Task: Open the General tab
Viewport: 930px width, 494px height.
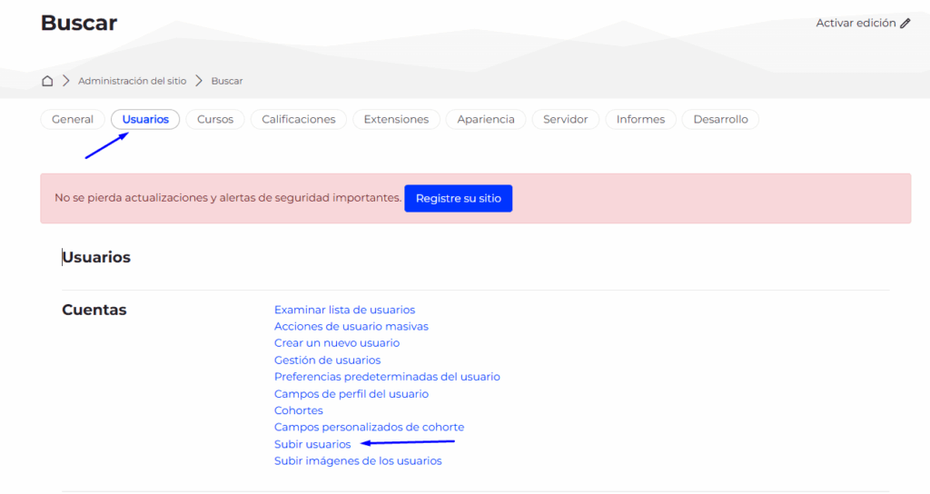Action: coord(73,120)
